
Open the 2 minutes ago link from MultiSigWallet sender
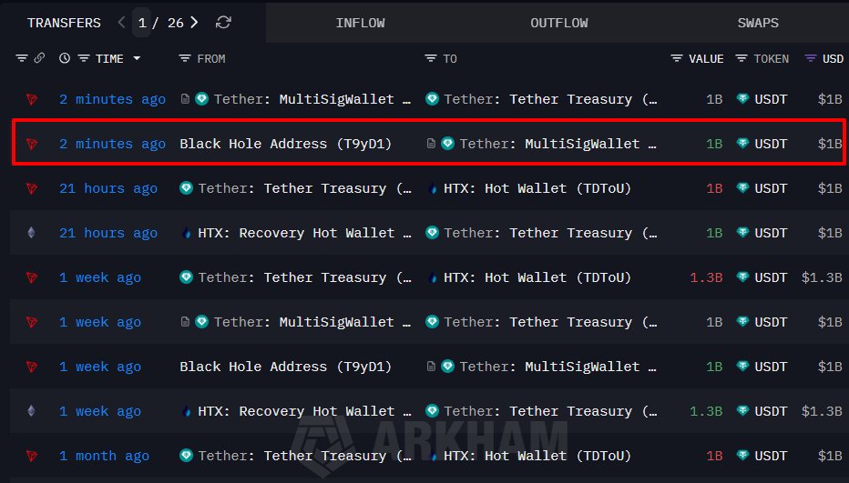click(x=113, y=99)
